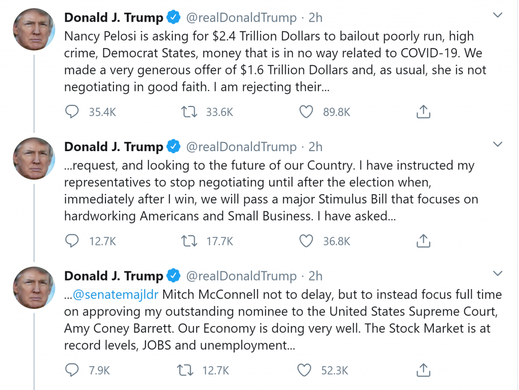Expand options for the second tweet
This screenshot has width=519, height=390.
point(497,144)
